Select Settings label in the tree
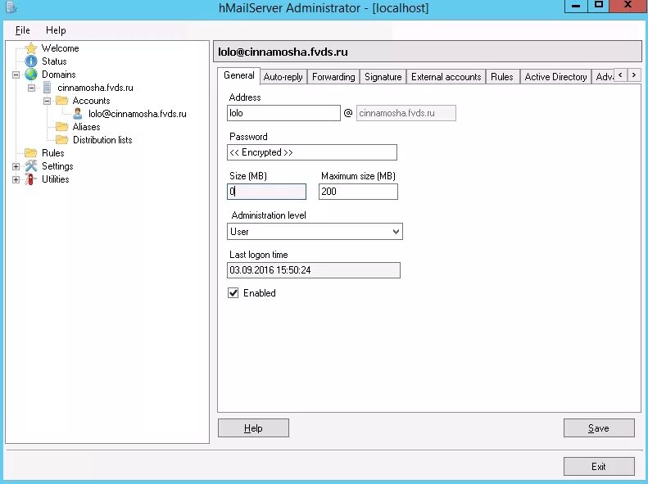 (57, 166)
